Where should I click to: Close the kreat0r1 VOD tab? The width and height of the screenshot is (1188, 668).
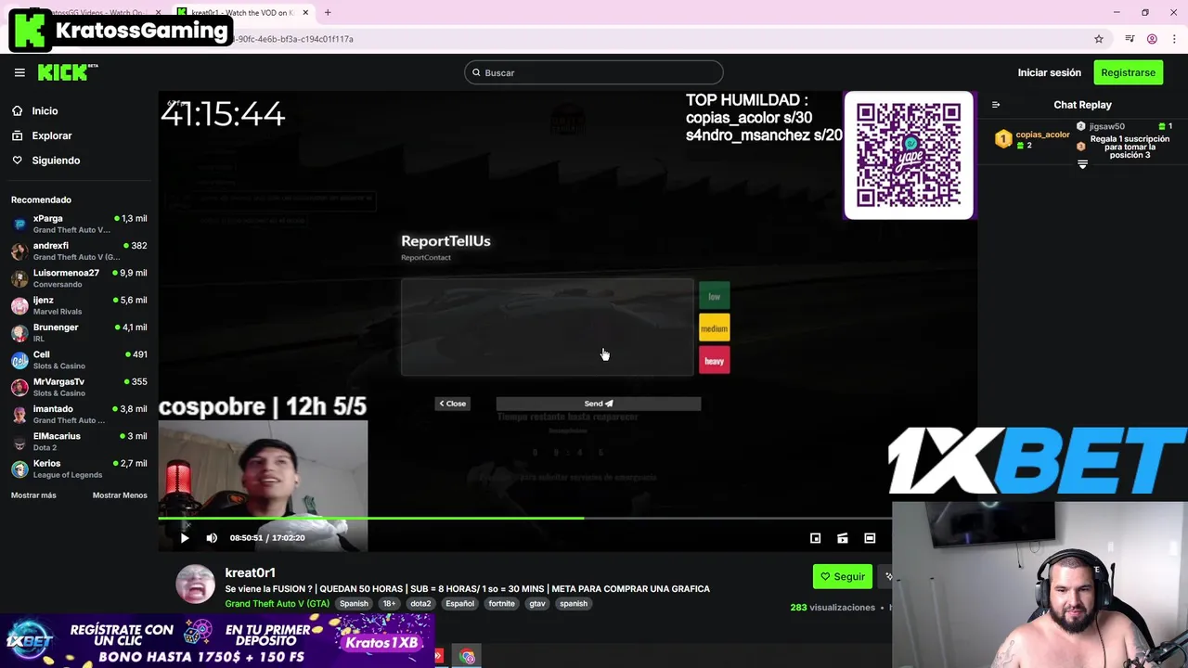click(x=305, y=12)
